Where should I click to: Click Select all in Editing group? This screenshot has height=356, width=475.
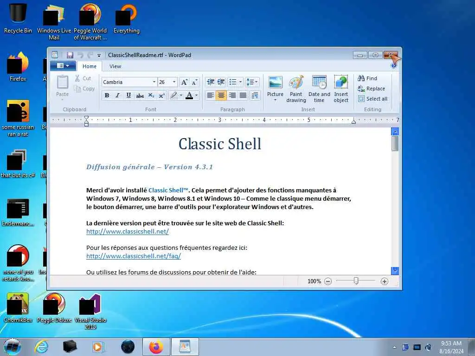click(372, 99)
